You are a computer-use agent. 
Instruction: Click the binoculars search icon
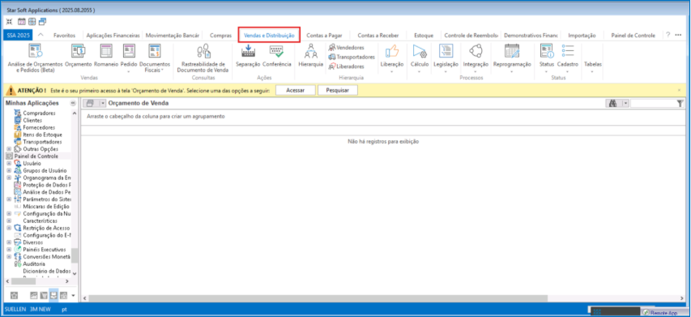(x=612, y=103)
